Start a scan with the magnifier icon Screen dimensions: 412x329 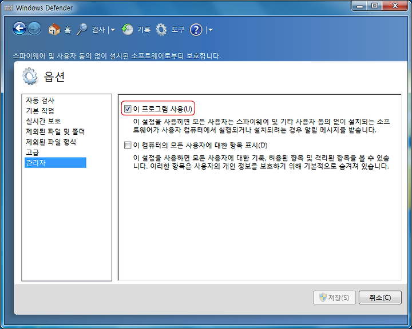(x=82, y=29)
